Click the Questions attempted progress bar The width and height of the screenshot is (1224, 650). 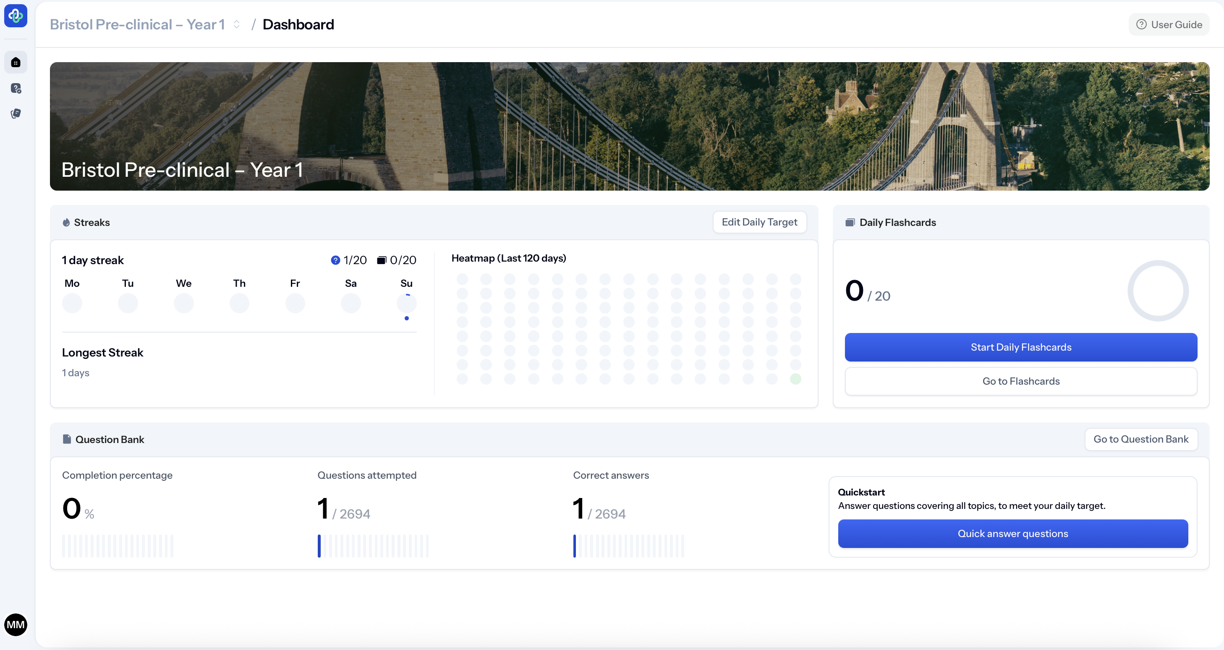tap(373, 545)
